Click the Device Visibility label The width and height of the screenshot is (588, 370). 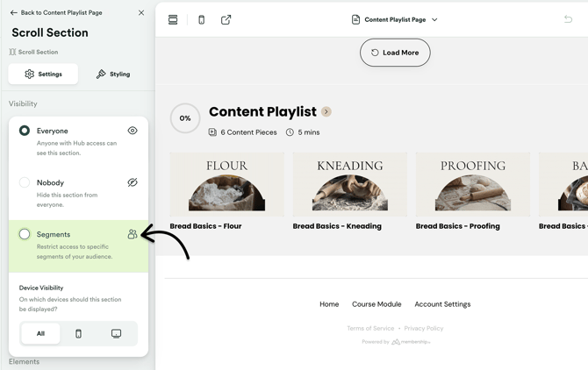click(x=41, y=288)
